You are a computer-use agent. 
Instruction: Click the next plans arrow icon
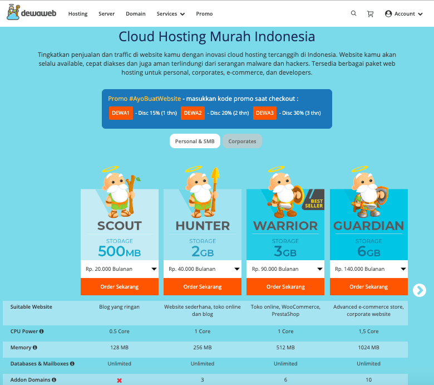[420, 290]
